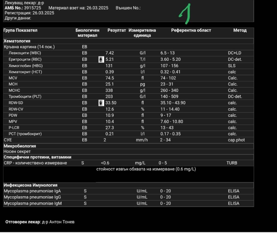Click the Метод column header
The image size is (277, 233).
pos(240,30)
